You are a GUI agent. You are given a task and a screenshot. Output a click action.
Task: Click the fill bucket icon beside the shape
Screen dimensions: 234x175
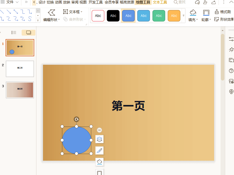click(x=99, y=162)
